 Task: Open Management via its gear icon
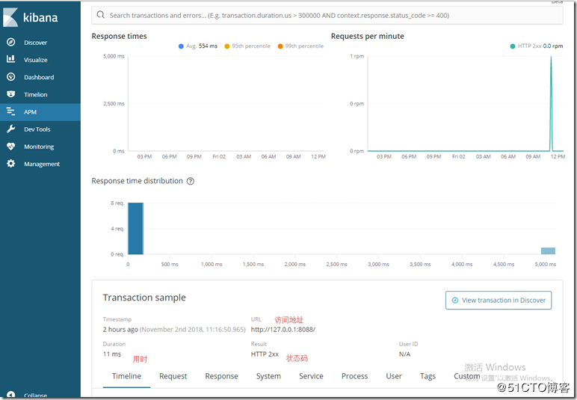point(11,164)
